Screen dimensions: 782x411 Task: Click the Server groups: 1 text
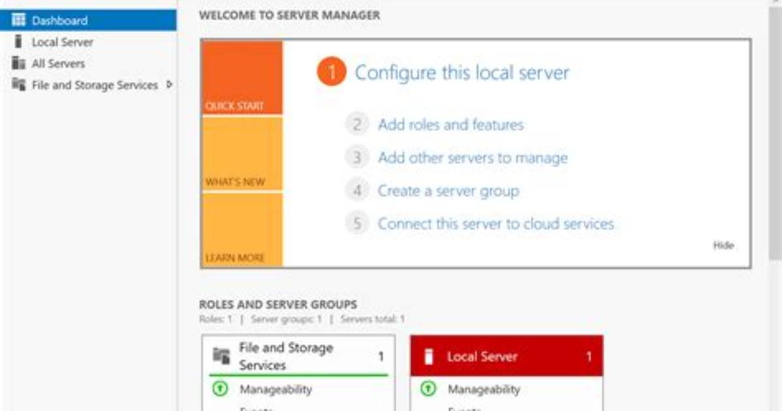tap(286, 319)
